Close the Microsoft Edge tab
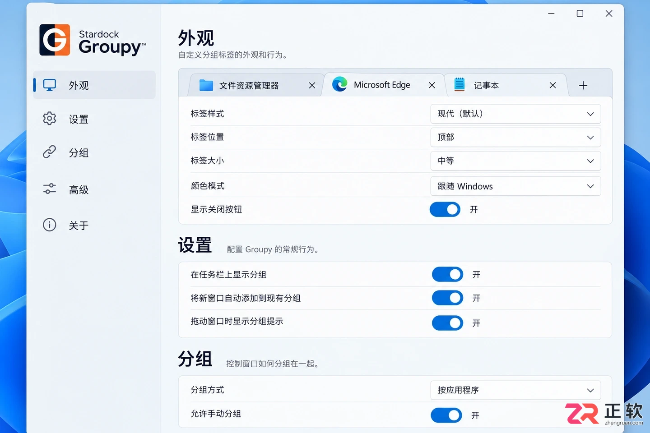This screenshot has height=433, width=650. (432, 85)
